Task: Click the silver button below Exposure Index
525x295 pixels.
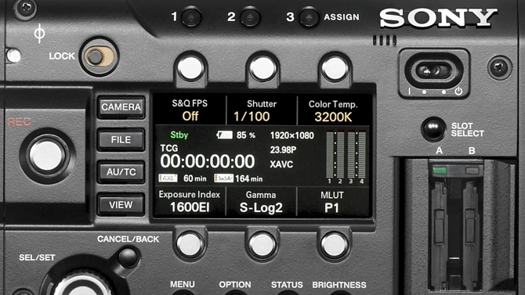Action: click(x=190, y=245)
